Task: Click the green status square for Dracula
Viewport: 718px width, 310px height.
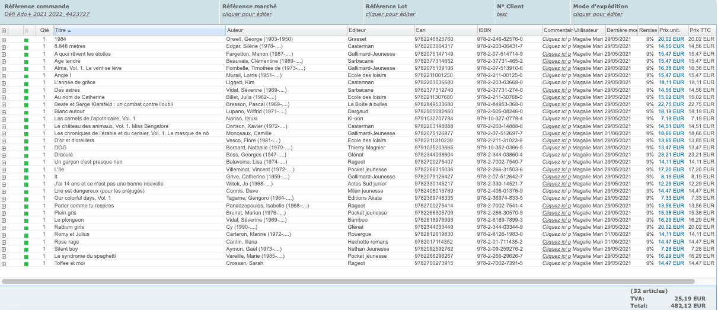Action: 26,155
